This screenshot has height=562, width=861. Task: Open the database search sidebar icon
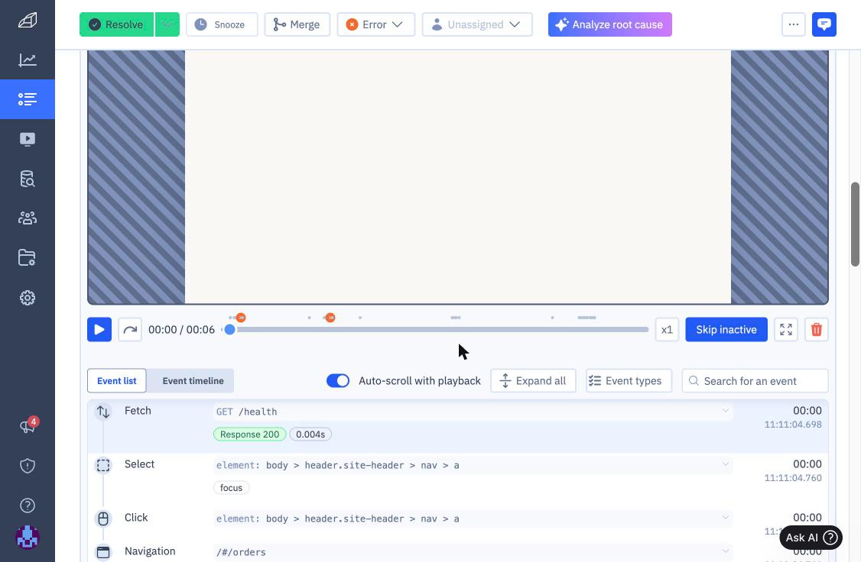(28, 179)
